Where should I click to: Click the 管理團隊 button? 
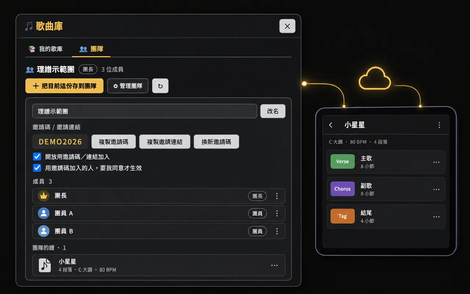[x=128, y=86]
